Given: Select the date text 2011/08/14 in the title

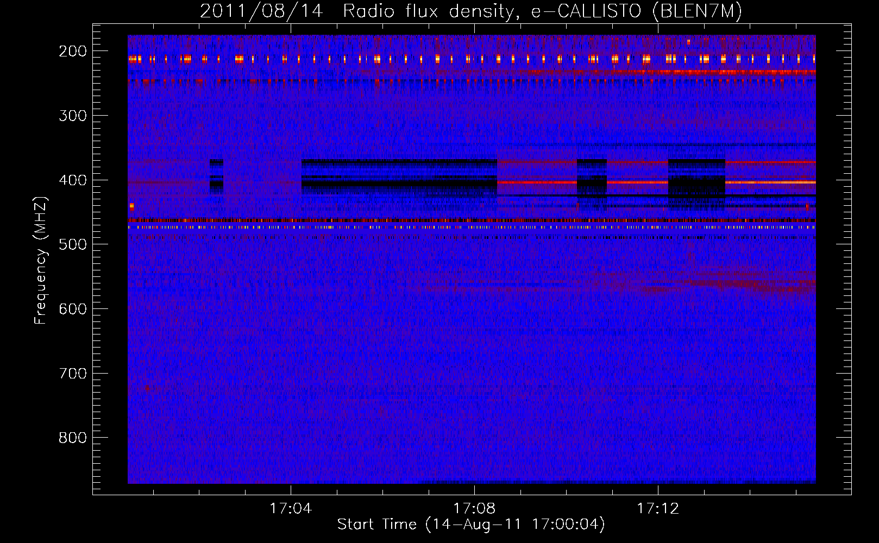Looking at the screenshot, I should (x=261, y=11).
